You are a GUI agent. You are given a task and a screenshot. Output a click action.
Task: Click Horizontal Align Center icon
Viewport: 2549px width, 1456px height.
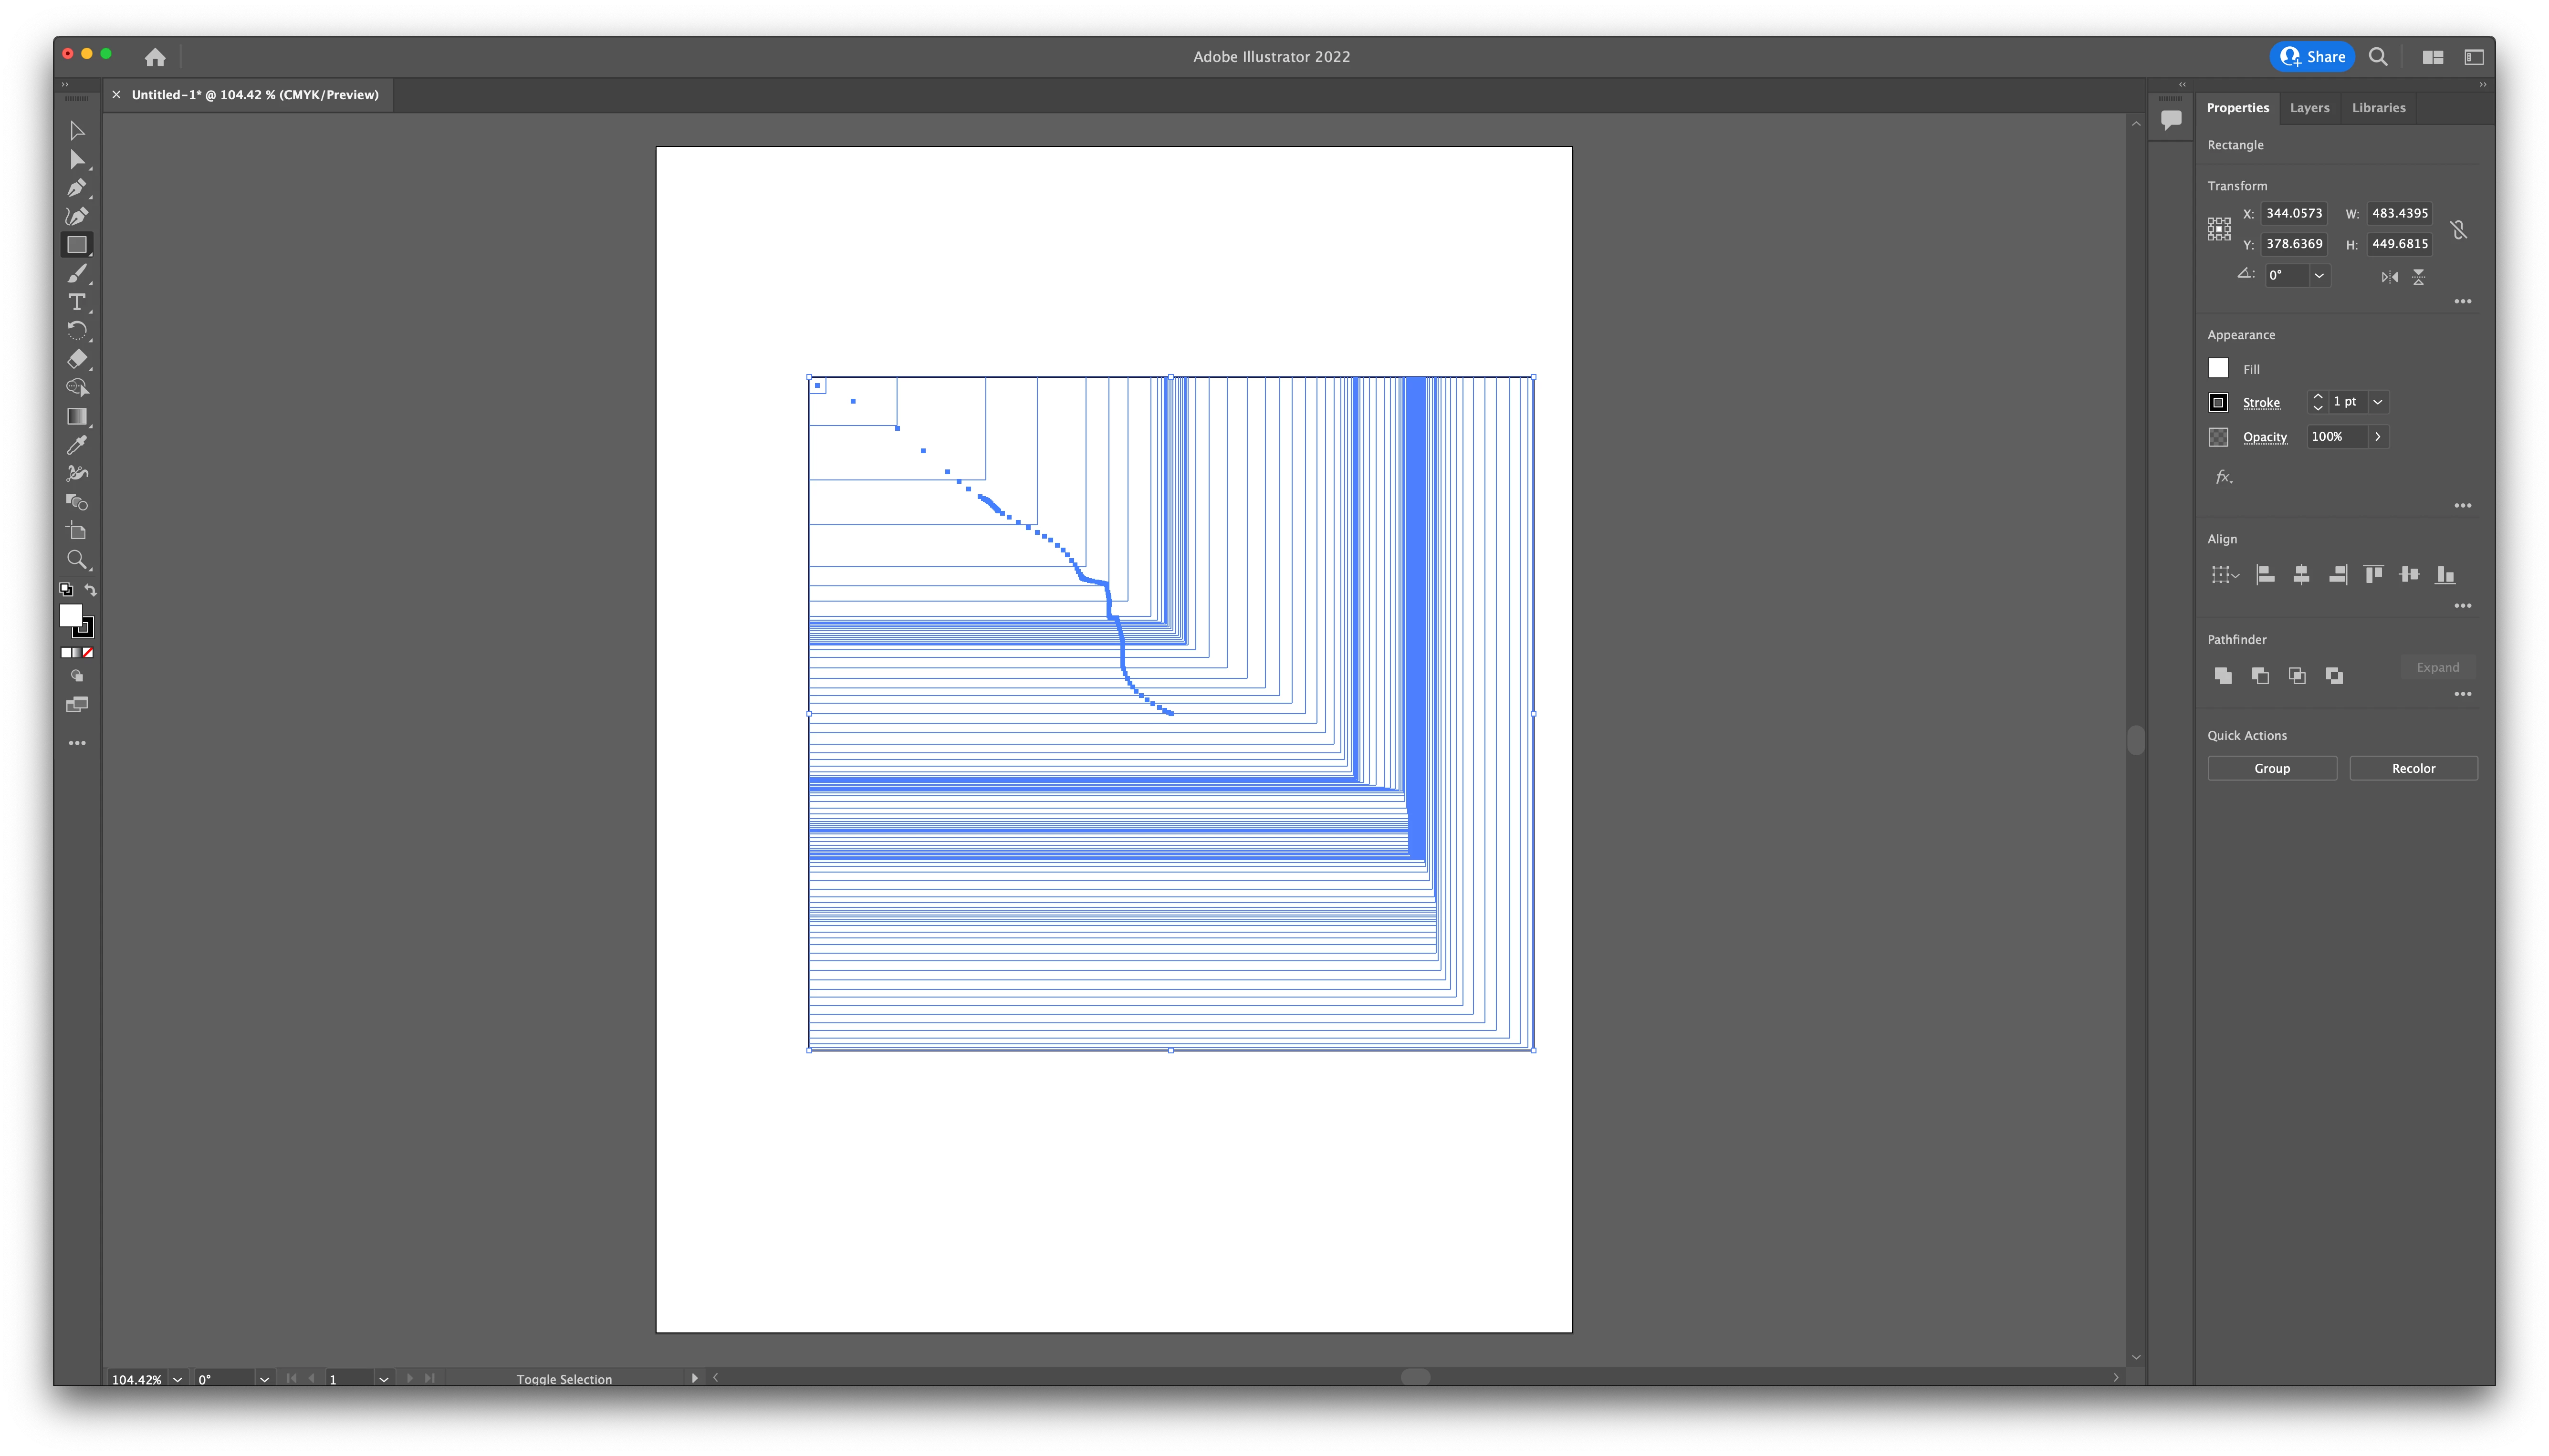pos(2301,574)
